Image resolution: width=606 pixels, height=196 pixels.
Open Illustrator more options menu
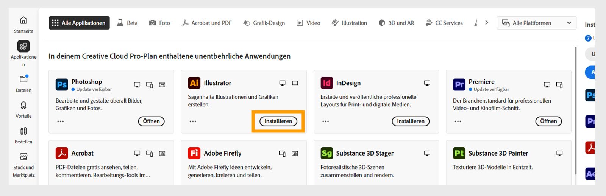tap(193, 121)
